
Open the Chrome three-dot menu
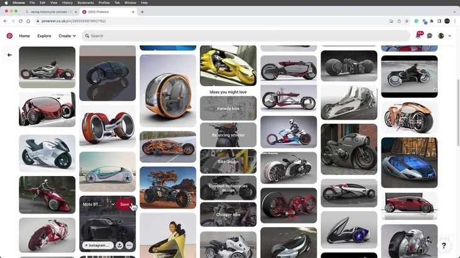coord(454,21)
